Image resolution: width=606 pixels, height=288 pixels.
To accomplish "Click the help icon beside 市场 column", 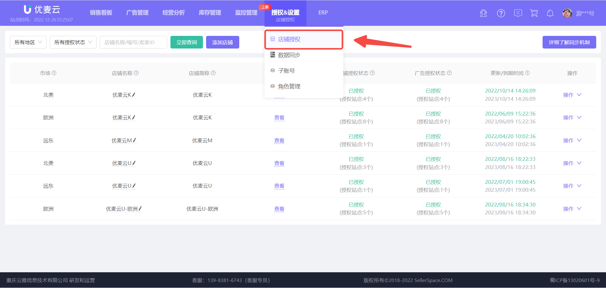I will pyautogui.click(x=54, y=73).
